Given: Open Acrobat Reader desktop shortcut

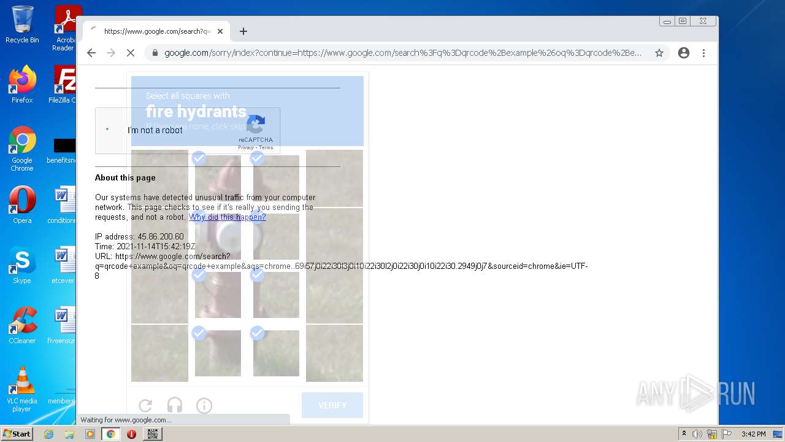Looking at the screenshot, I should point(65,28).
